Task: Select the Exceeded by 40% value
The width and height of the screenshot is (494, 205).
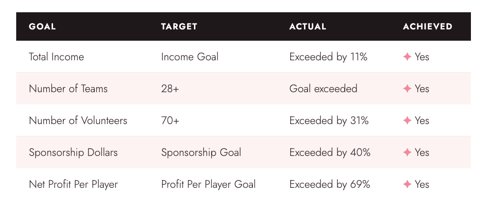Action: 330,153
